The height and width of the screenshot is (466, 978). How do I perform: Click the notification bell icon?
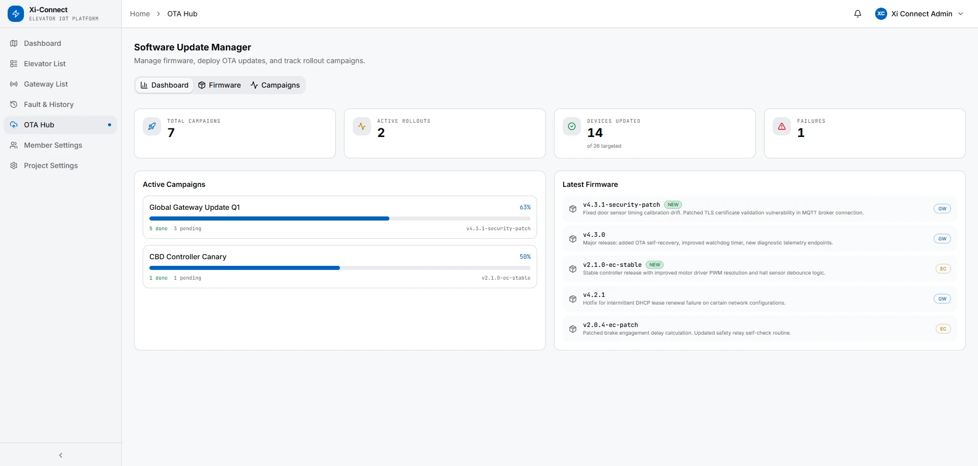(858, 14)
